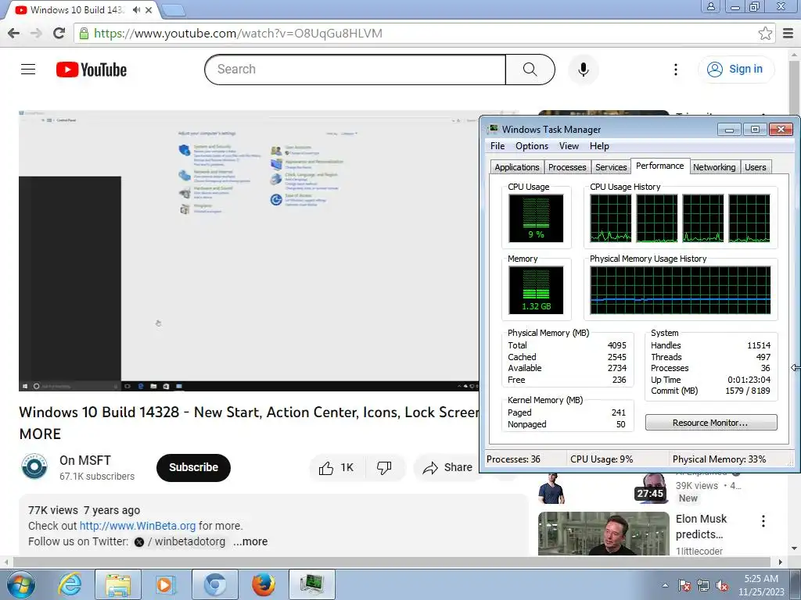Dislike the video with thumbs down
Image resolution: width=801 pixels, height=600 pixels.
coord(384,467)
